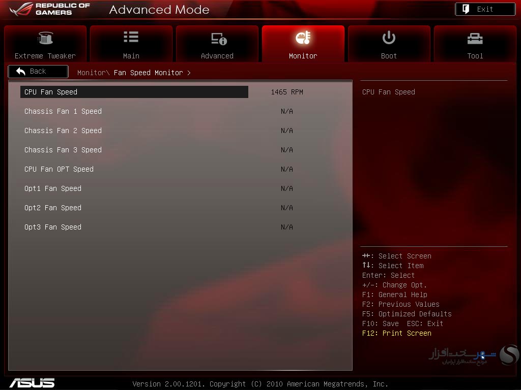Click the Tool toolbox icon
Screen dimensions: 521x390
pos(475,39)
